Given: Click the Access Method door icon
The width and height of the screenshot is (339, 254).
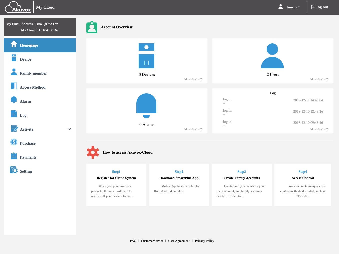Looking at the screenshot, I should coord(14,86).
